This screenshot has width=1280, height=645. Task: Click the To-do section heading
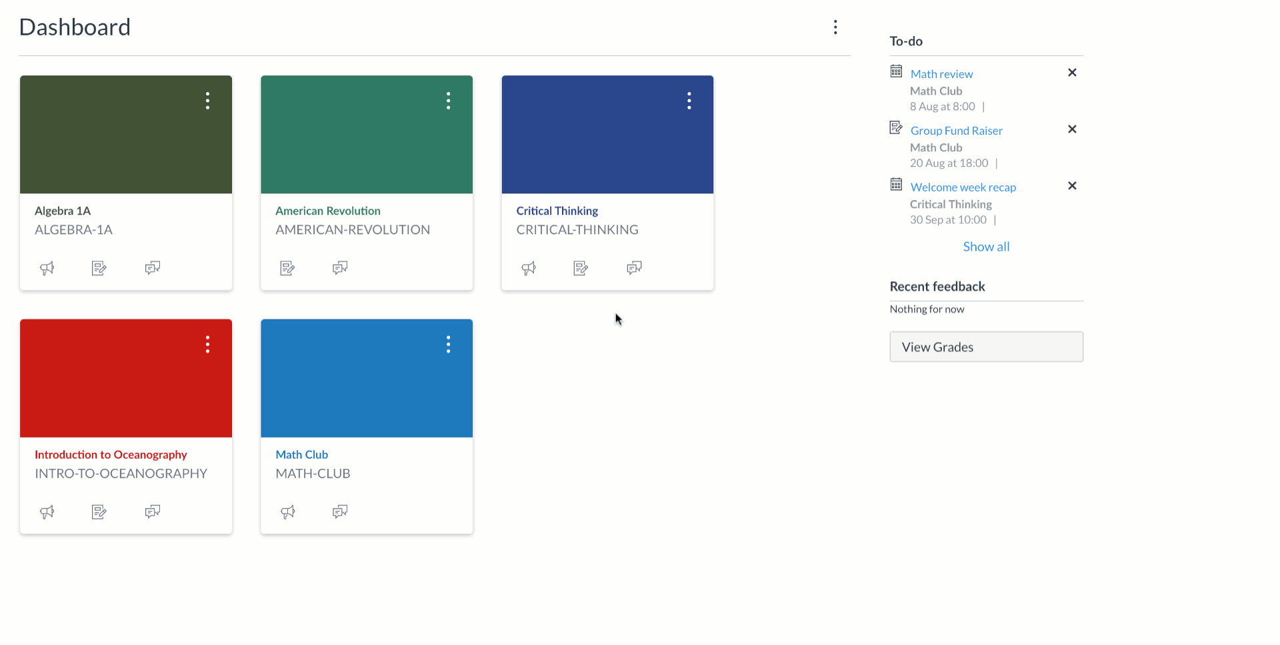(x=906, y=41)
